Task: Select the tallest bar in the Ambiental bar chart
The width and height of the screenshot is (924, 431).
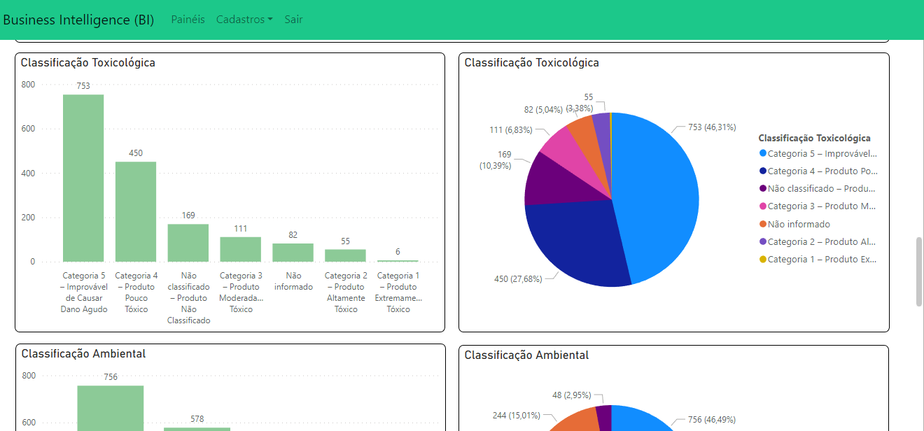Action: coord(111,408)
